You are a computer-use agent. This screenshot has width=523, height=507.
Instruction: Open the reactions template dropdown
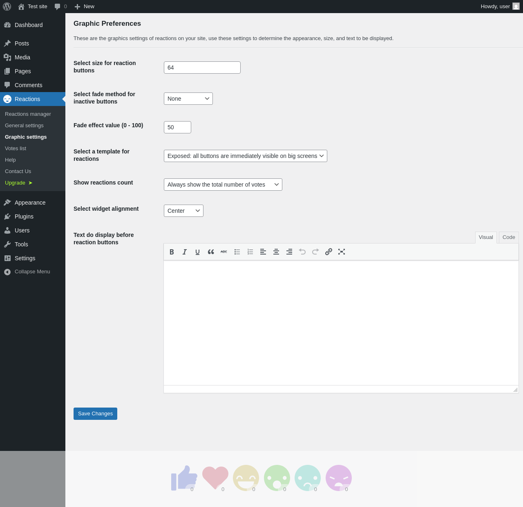(246, 156)
